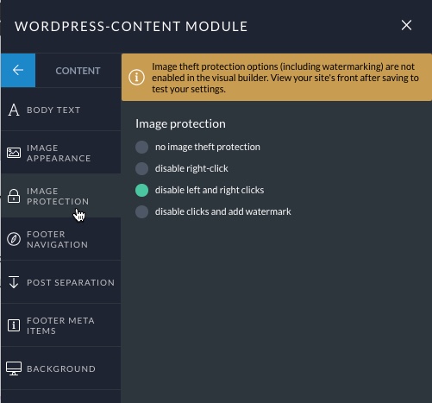Viewport: 432px width, 403px height.
Task: Select the disable right-click radio button
Action: tap(141, 168)
